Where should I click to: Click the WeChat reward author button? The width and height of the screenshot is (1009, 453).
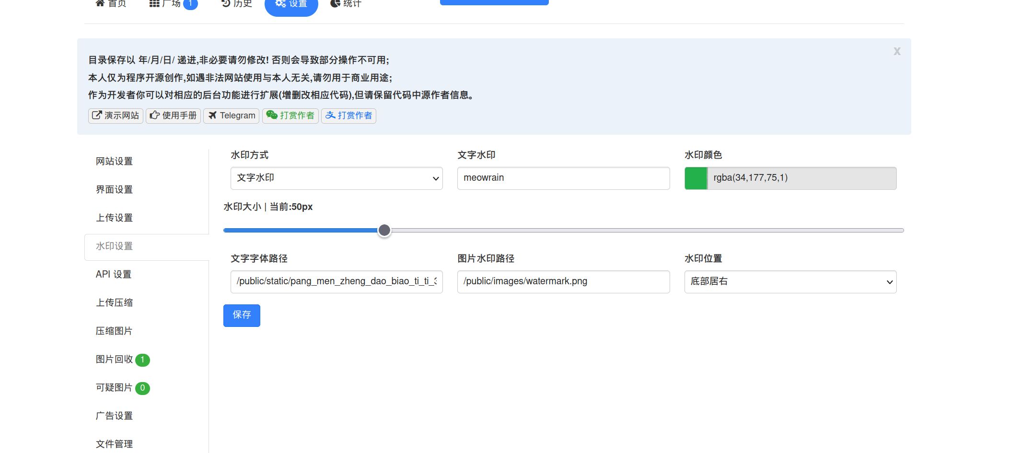[290, 116]
